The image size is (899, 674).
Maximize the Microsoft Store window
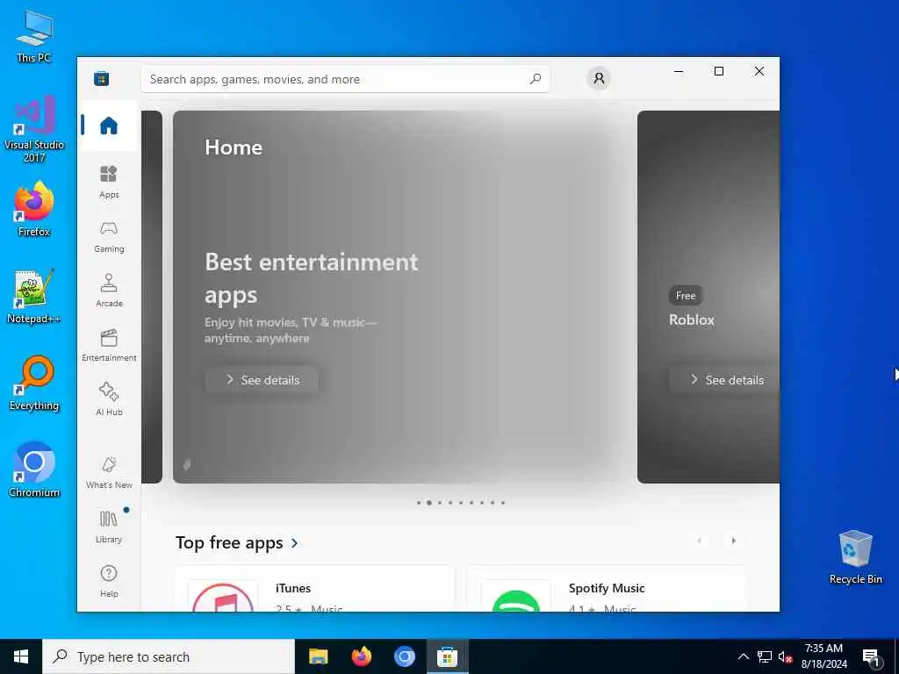point(719,71)
